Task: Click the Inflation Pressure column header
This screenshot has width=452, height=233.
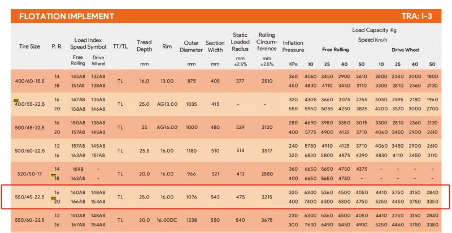Action: pos(293,46)
